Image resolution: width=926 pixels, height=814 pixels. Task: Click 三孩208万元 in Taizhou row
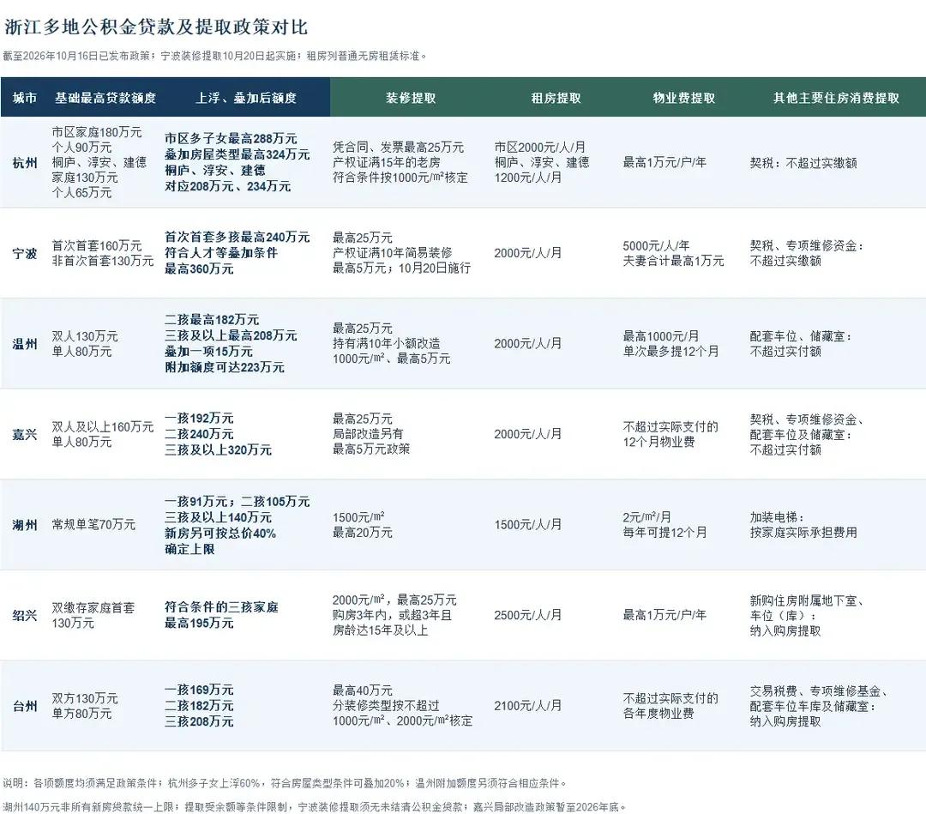coord(199,722)
